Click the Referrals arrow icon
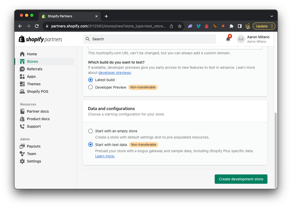The width and height of the screenshot is (292, 208). [22, 69]
